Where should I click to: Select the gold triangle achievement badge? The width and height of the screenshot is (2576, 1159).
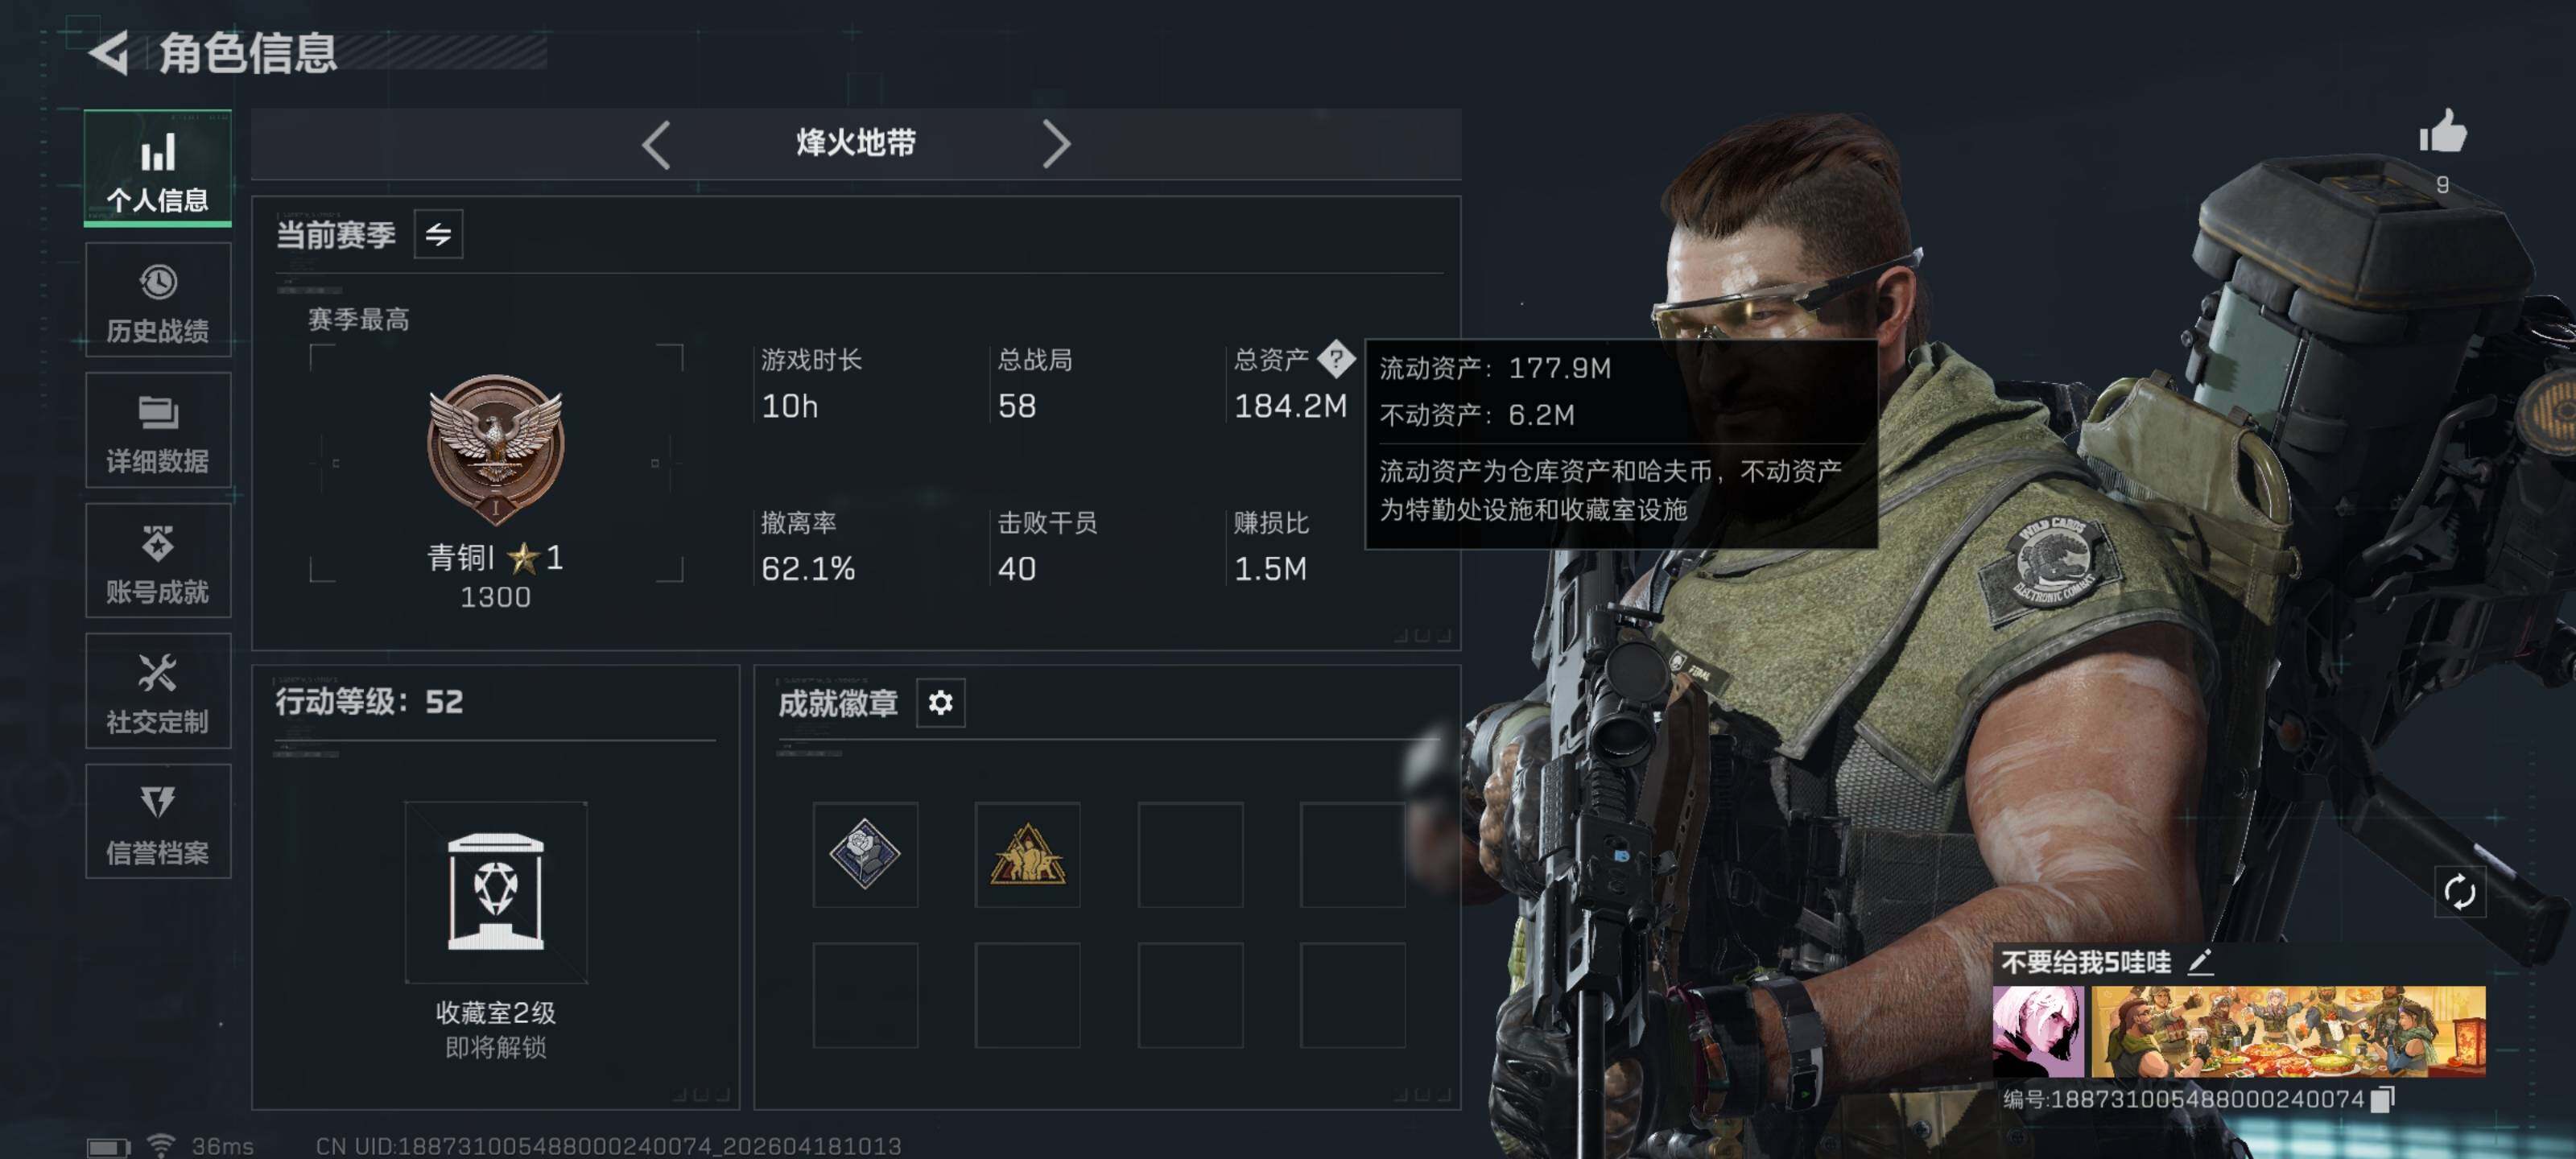coord(1027,854)
